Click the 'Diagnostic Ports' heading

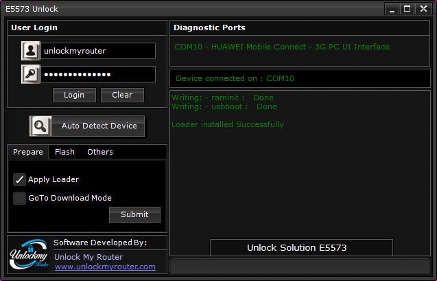point(209,27)
